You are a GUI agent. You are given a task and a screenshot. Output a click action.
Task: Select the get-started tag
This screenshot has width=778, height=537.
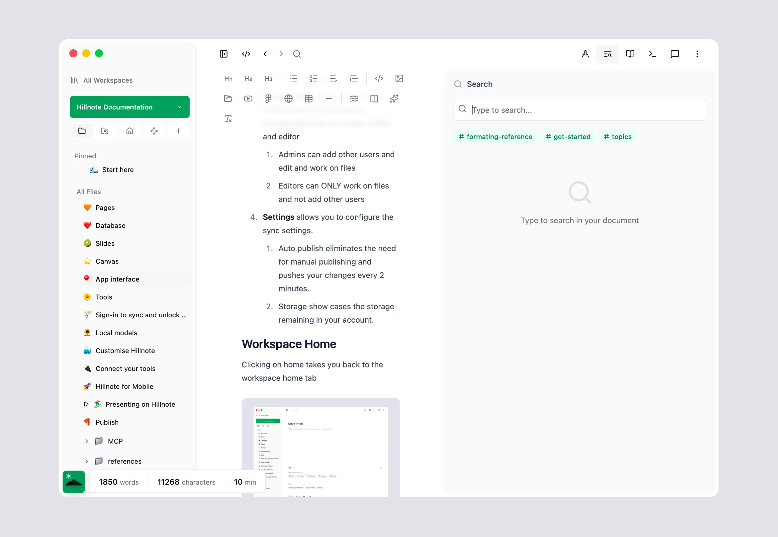(568, 136)
